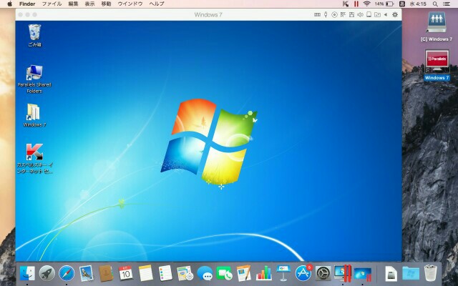Open System Preferences from the Dock
458x286 pixels.
click(x=323, y=273)
